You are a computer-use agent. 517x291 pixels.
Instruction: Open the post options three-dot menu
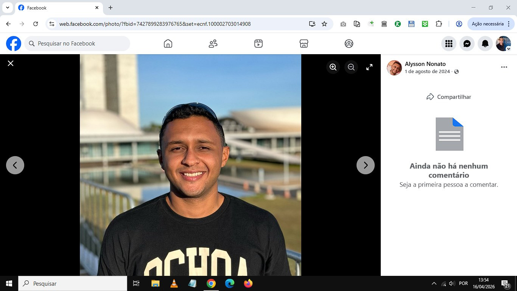coord(504,67)
